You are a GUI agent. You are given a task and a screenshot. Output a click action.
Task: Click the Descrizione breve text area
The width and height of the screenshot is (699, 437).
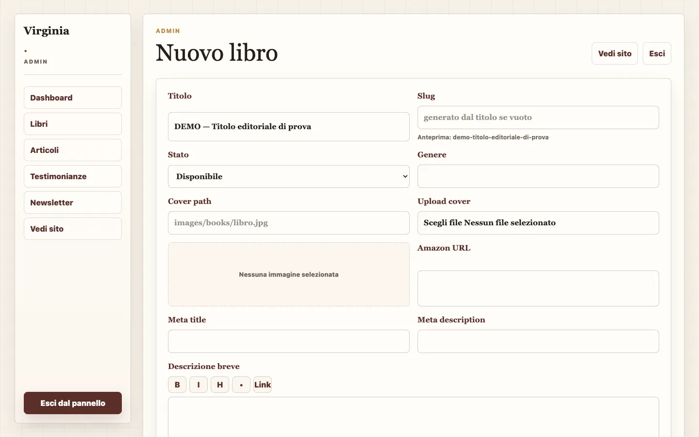click(x=414, y=417)
